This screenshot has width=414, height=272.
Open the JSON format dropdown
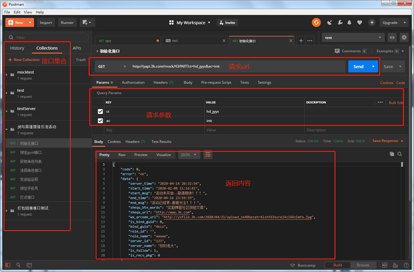(189, 155)
